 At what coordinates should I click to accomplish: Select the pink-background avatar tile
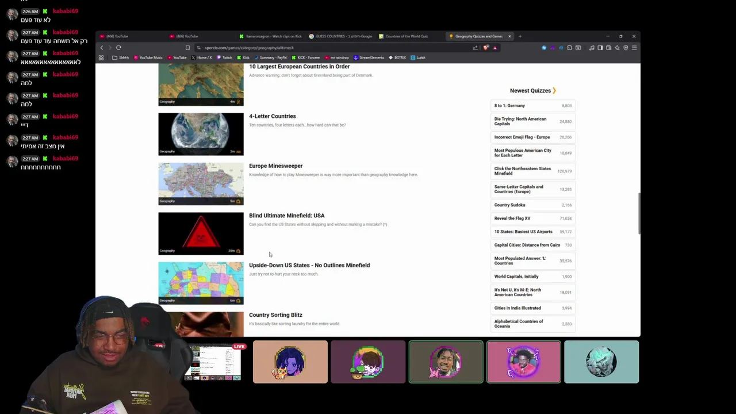coord(523,362)
